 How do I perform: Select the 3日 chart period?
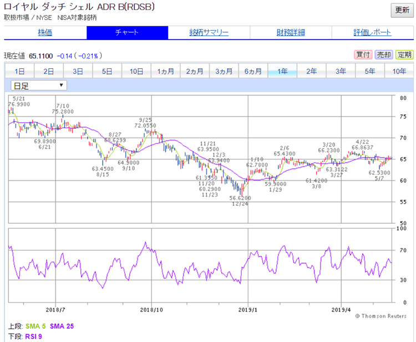point(78,71)
